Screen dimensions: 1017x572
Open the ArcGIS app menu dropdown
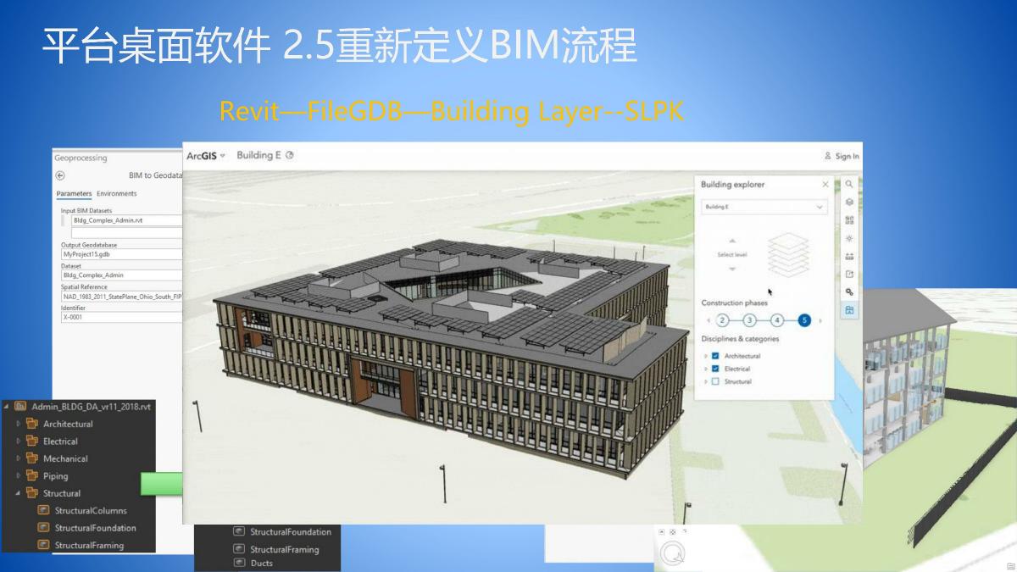coord(206,155)
